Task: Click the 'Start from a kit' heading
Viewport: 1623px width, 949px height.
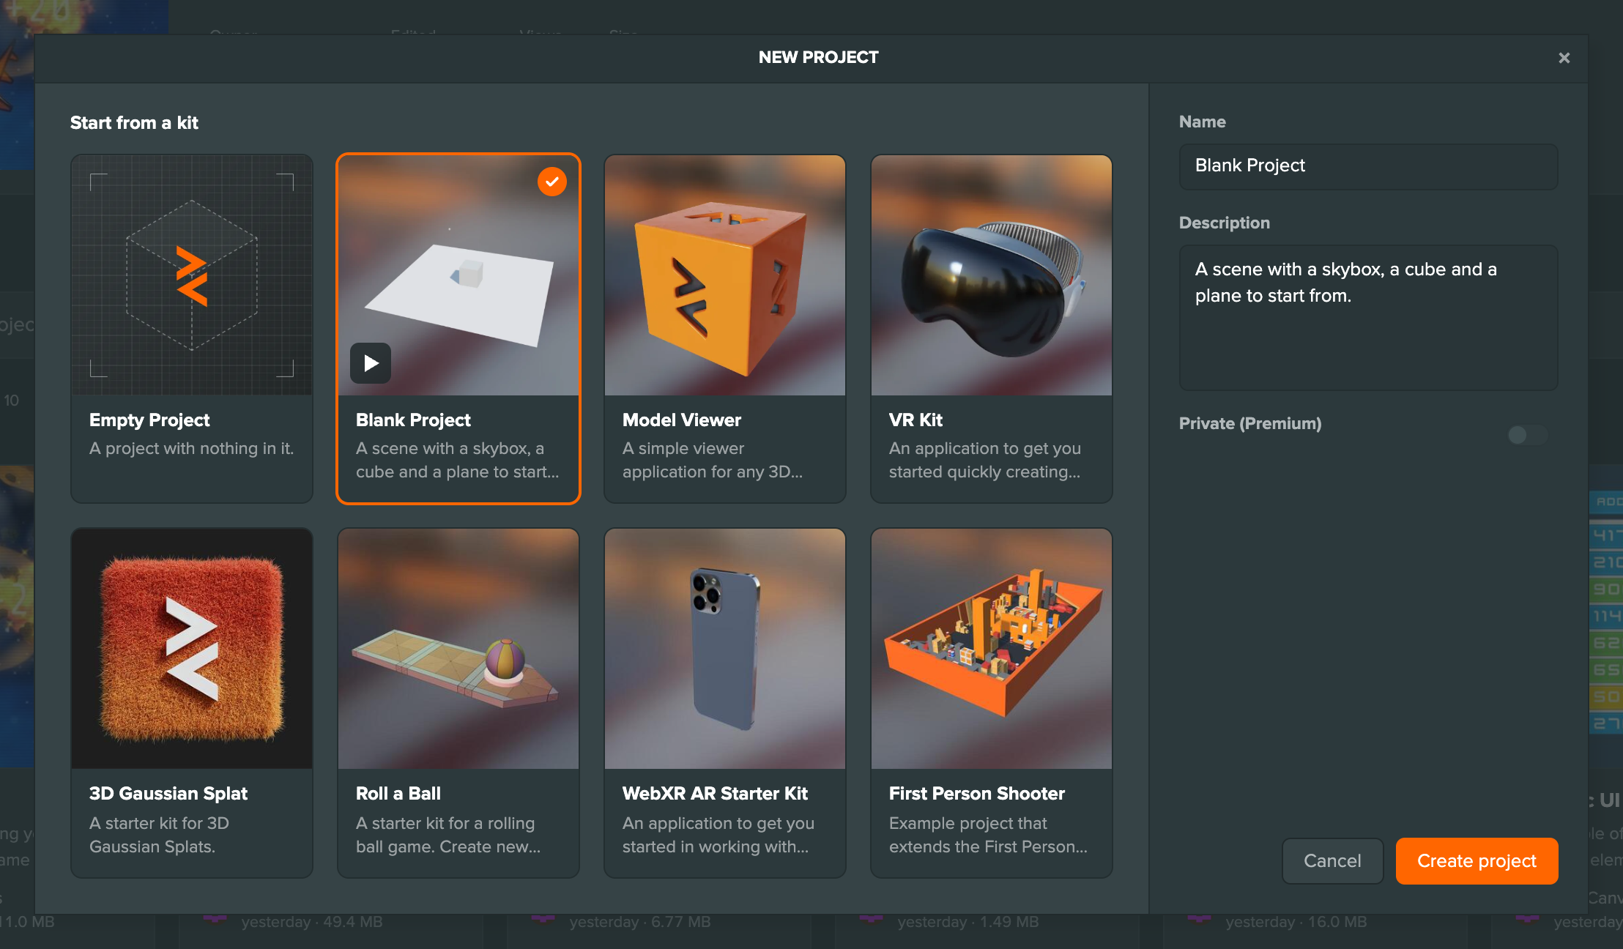Action: [x=134, y=123]
